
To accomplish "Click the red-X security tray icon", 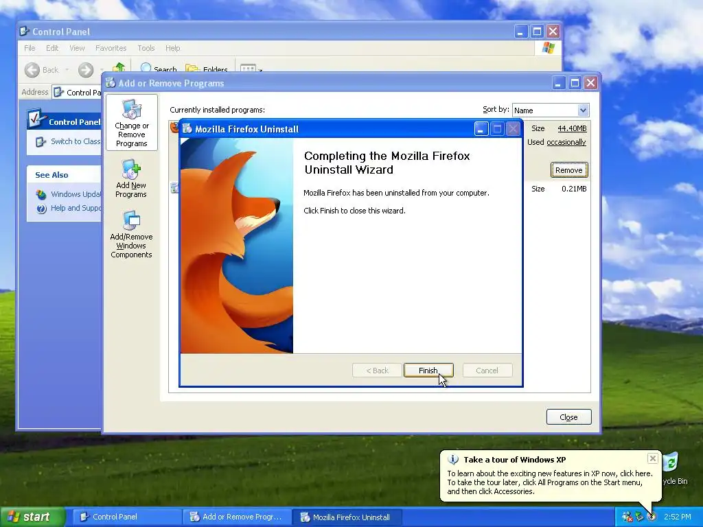I will [x=627, y=517].
